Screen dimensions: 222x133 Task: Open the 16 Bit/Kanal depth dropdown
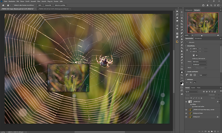200,64
